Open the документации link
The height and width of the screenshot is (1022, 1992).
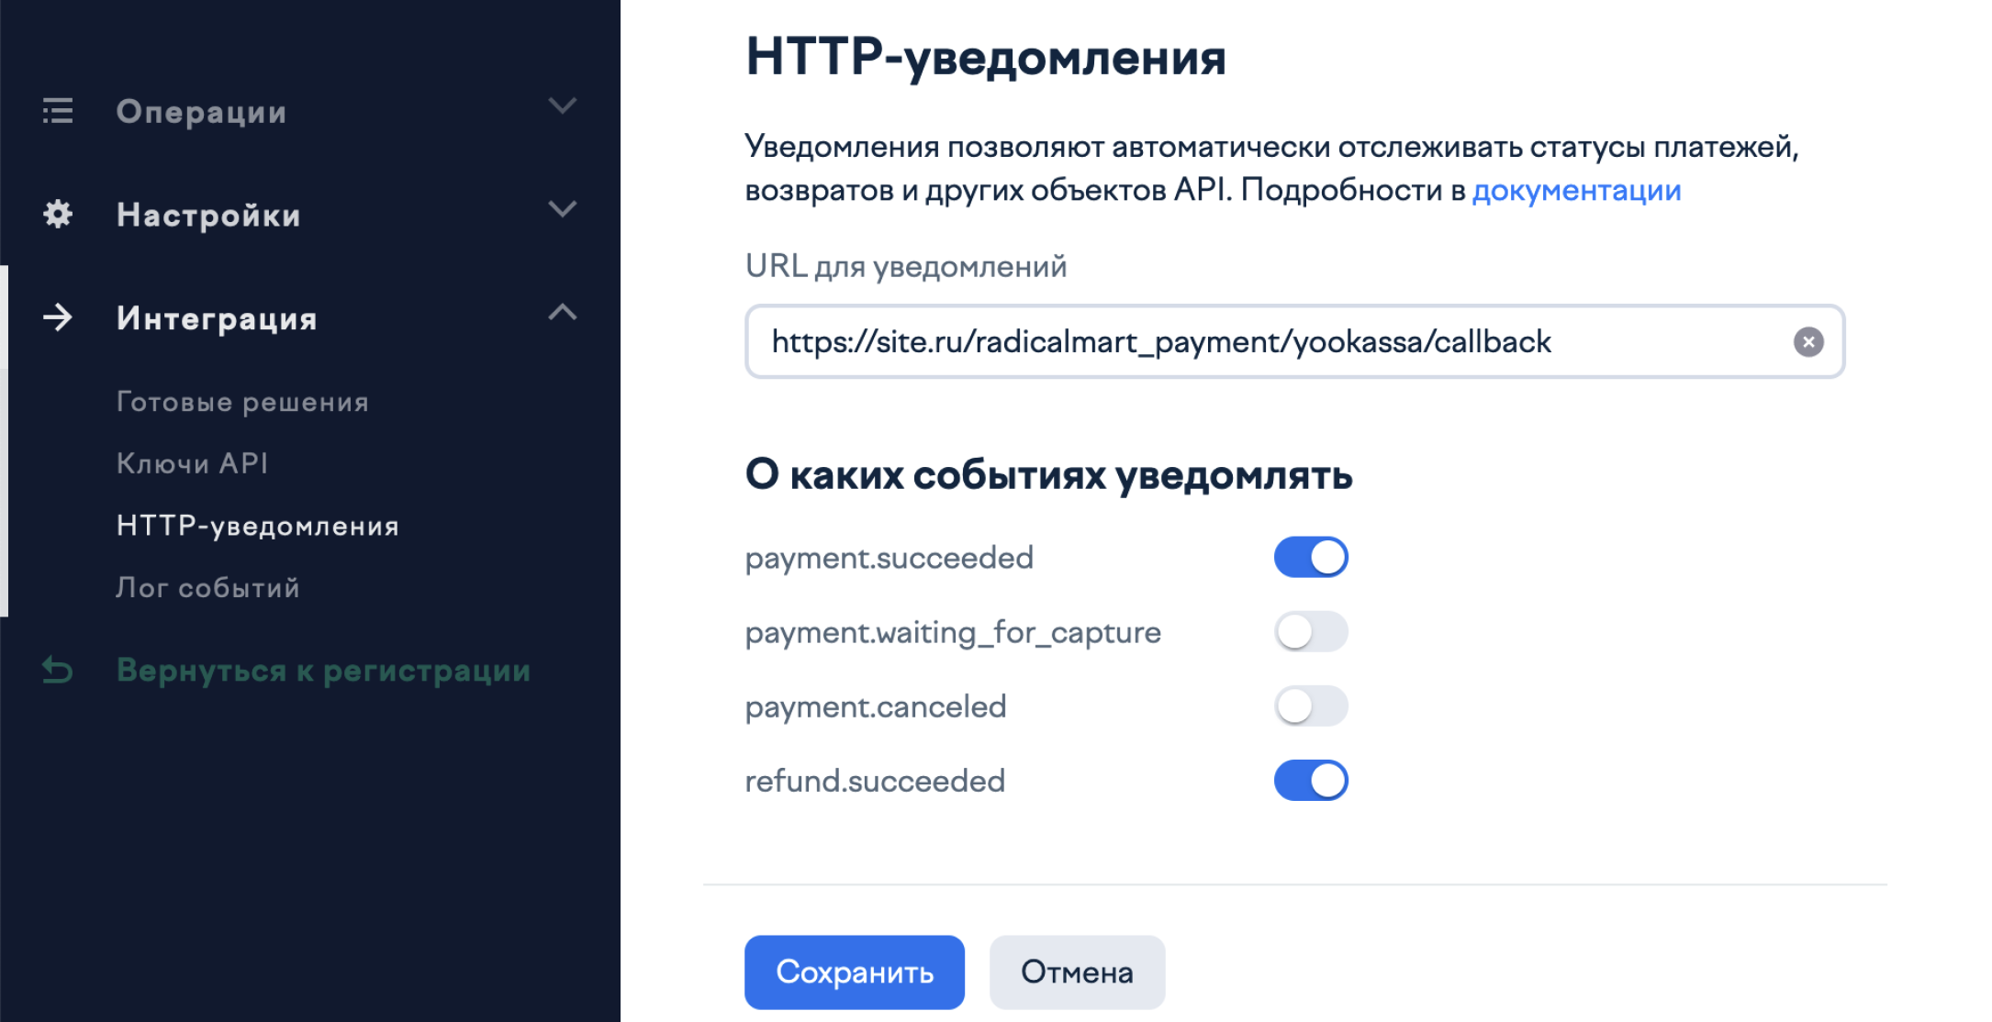(x=1576, y=190)
